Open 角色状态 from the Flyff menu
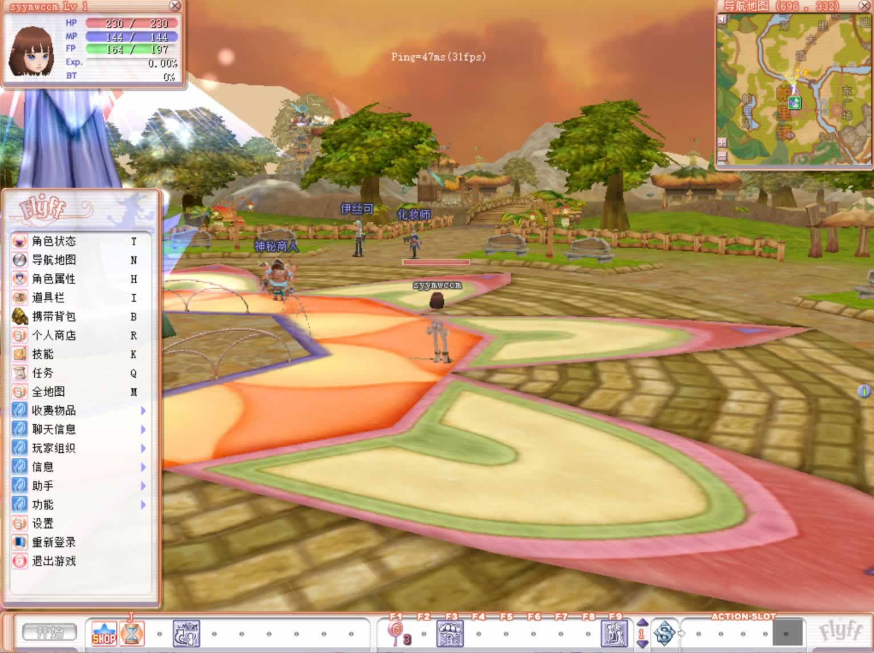 tap(54, 241)
